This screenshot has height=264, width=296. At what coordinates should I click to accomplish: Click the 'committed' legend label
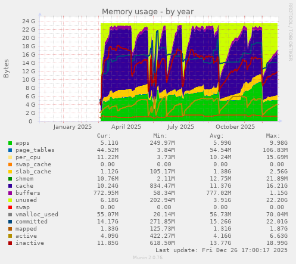(32, 222)
